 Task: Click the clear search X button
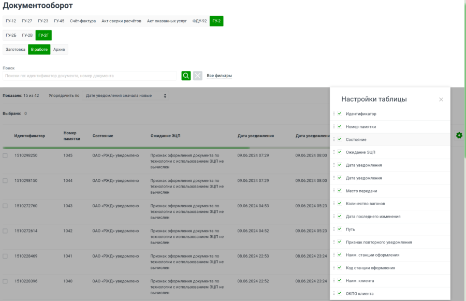click(x=198, y=76)
